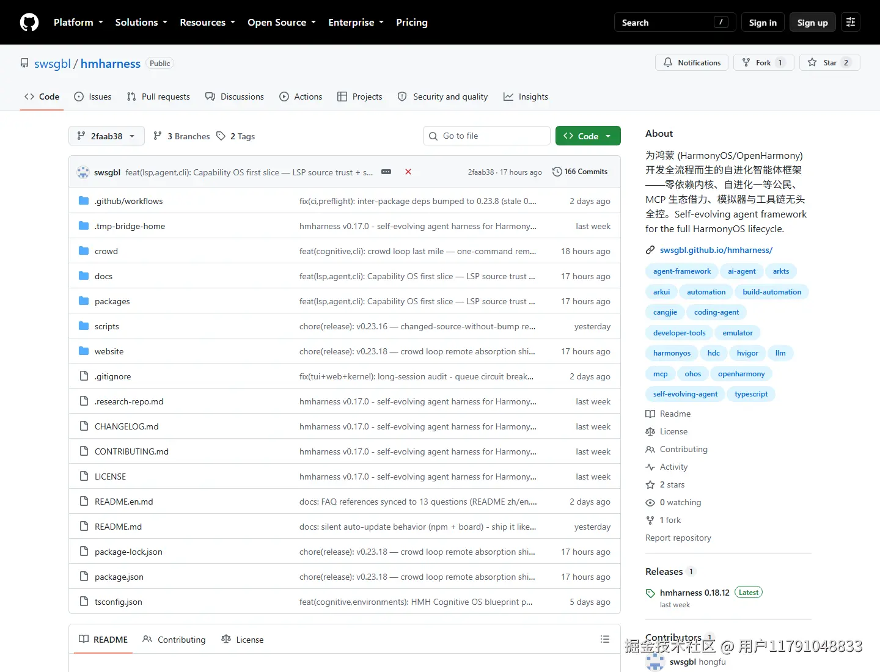
Task: Click the Sign in button
Action: [x=763, y=23]
